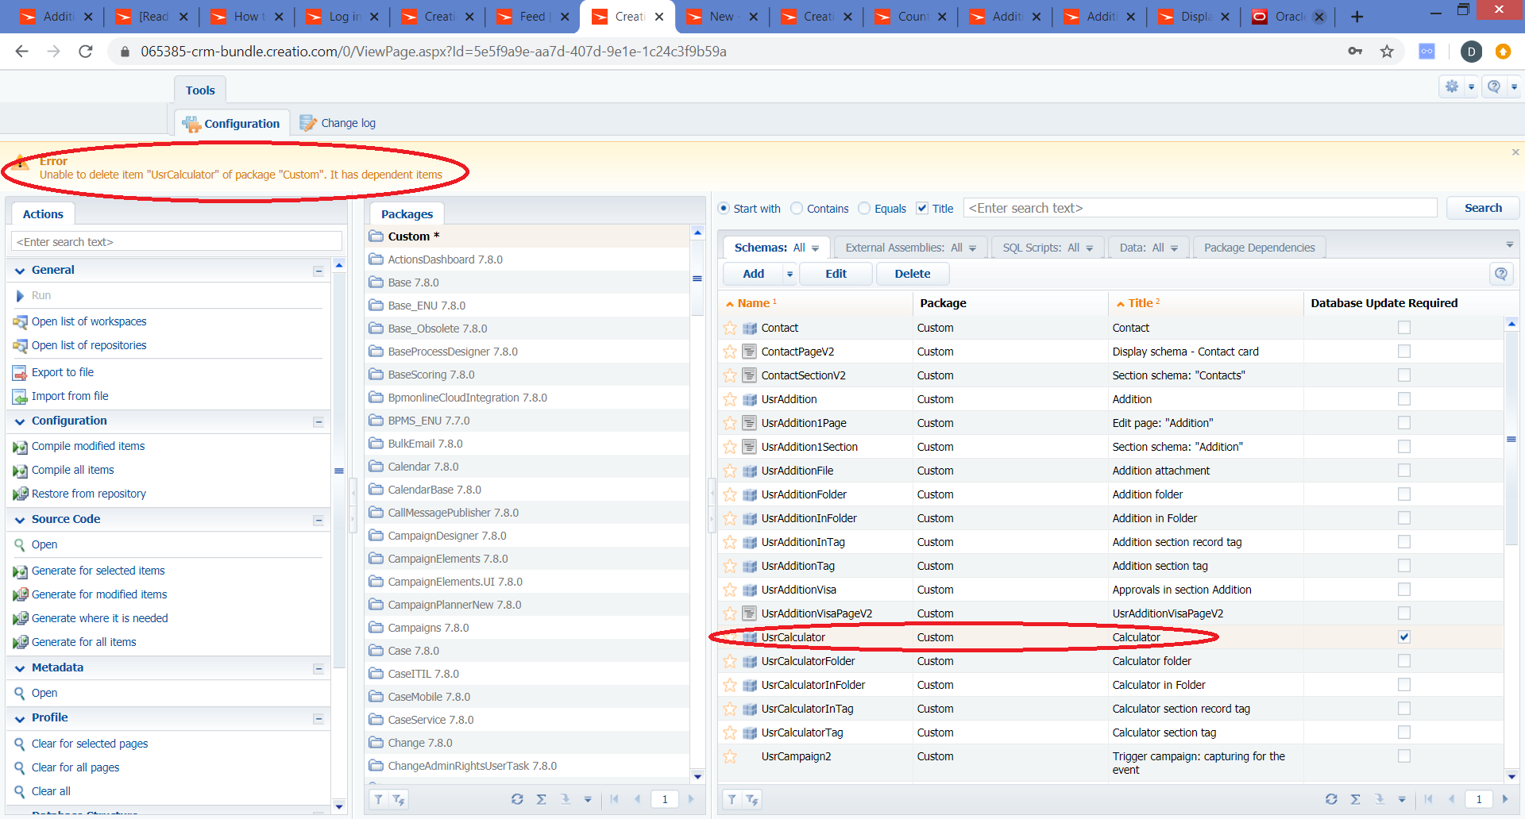The height and width of the screenshot is (819, 1525).
Task: Select the Actions panel tab
Action: 43,214
